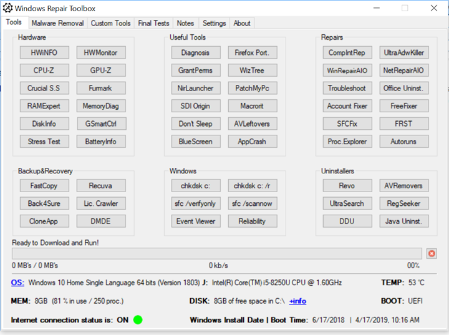Launch WizTree
This screenshot has width=449, height=335.
pyautogui.click(x=253, y=70)
